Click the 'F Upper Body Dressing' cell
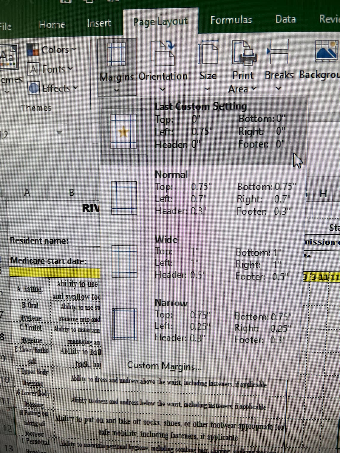This screenshot has width=340, height=453. [x=33, y=377]
